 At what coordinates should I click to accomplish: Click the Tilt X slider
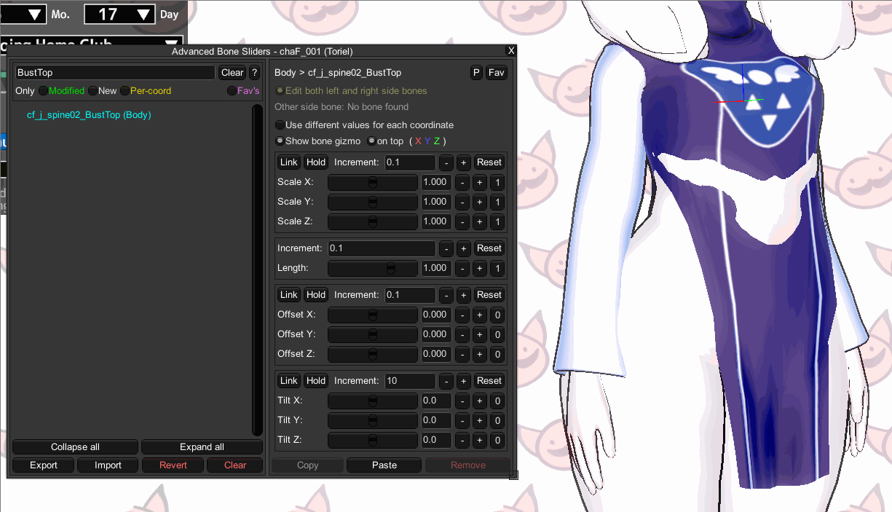(x=373, y=401)
